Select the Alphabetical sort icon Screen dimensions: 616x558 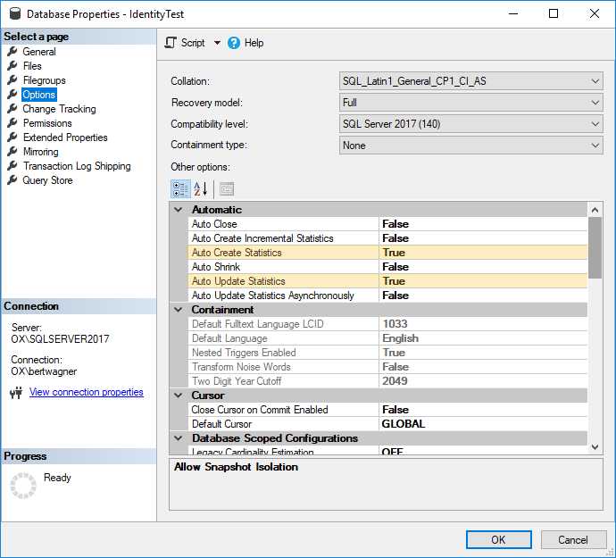[200, 189]
